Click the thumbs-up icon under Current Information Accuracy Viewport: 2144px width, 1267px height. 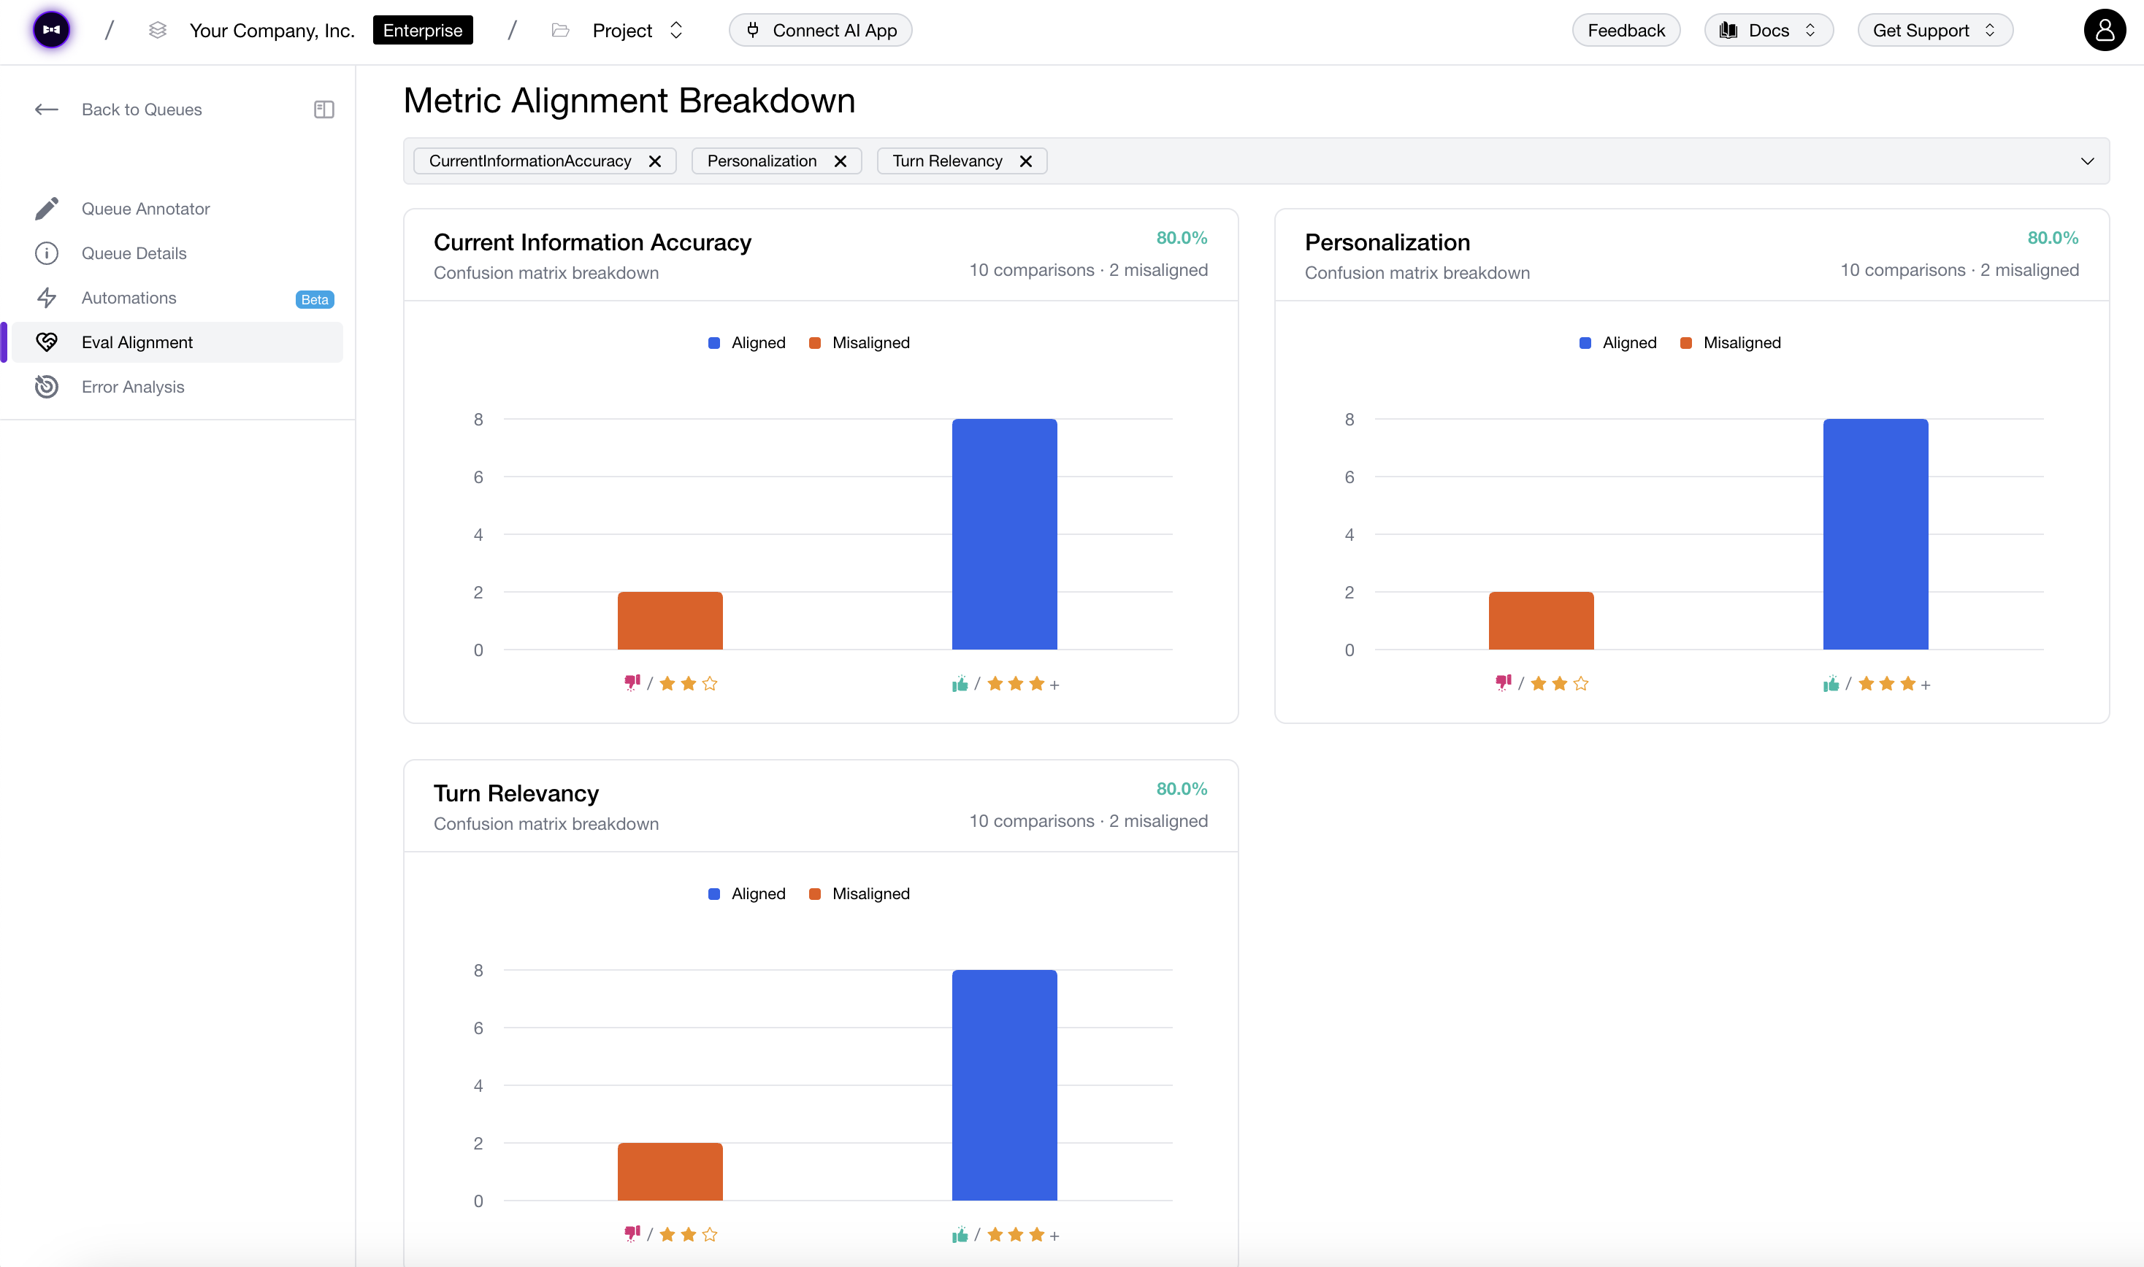coord(960,683)
